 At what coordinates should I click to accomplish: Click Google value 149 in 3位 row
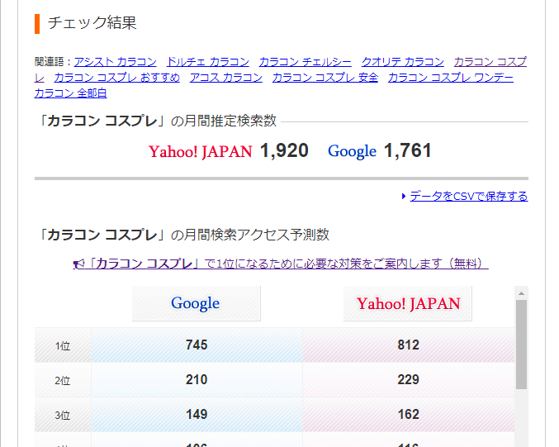coord(197,414)
